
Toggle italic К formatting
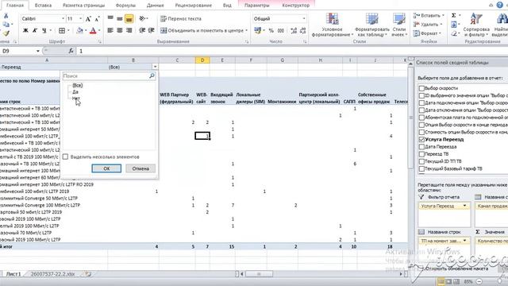pos(35,30)
